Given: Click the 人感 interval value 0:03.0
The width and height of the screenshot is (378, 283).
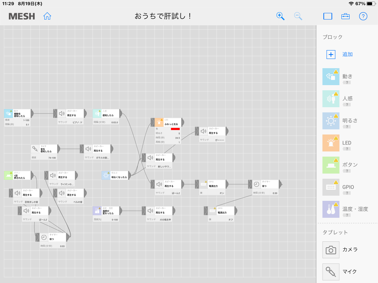Looking at the screenshot, I should click(114, 122).
